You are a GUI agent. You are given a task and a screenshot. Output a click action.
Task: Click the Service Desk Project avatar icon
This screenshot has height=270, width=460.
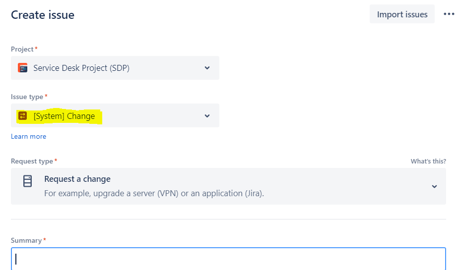click(23, 68)
